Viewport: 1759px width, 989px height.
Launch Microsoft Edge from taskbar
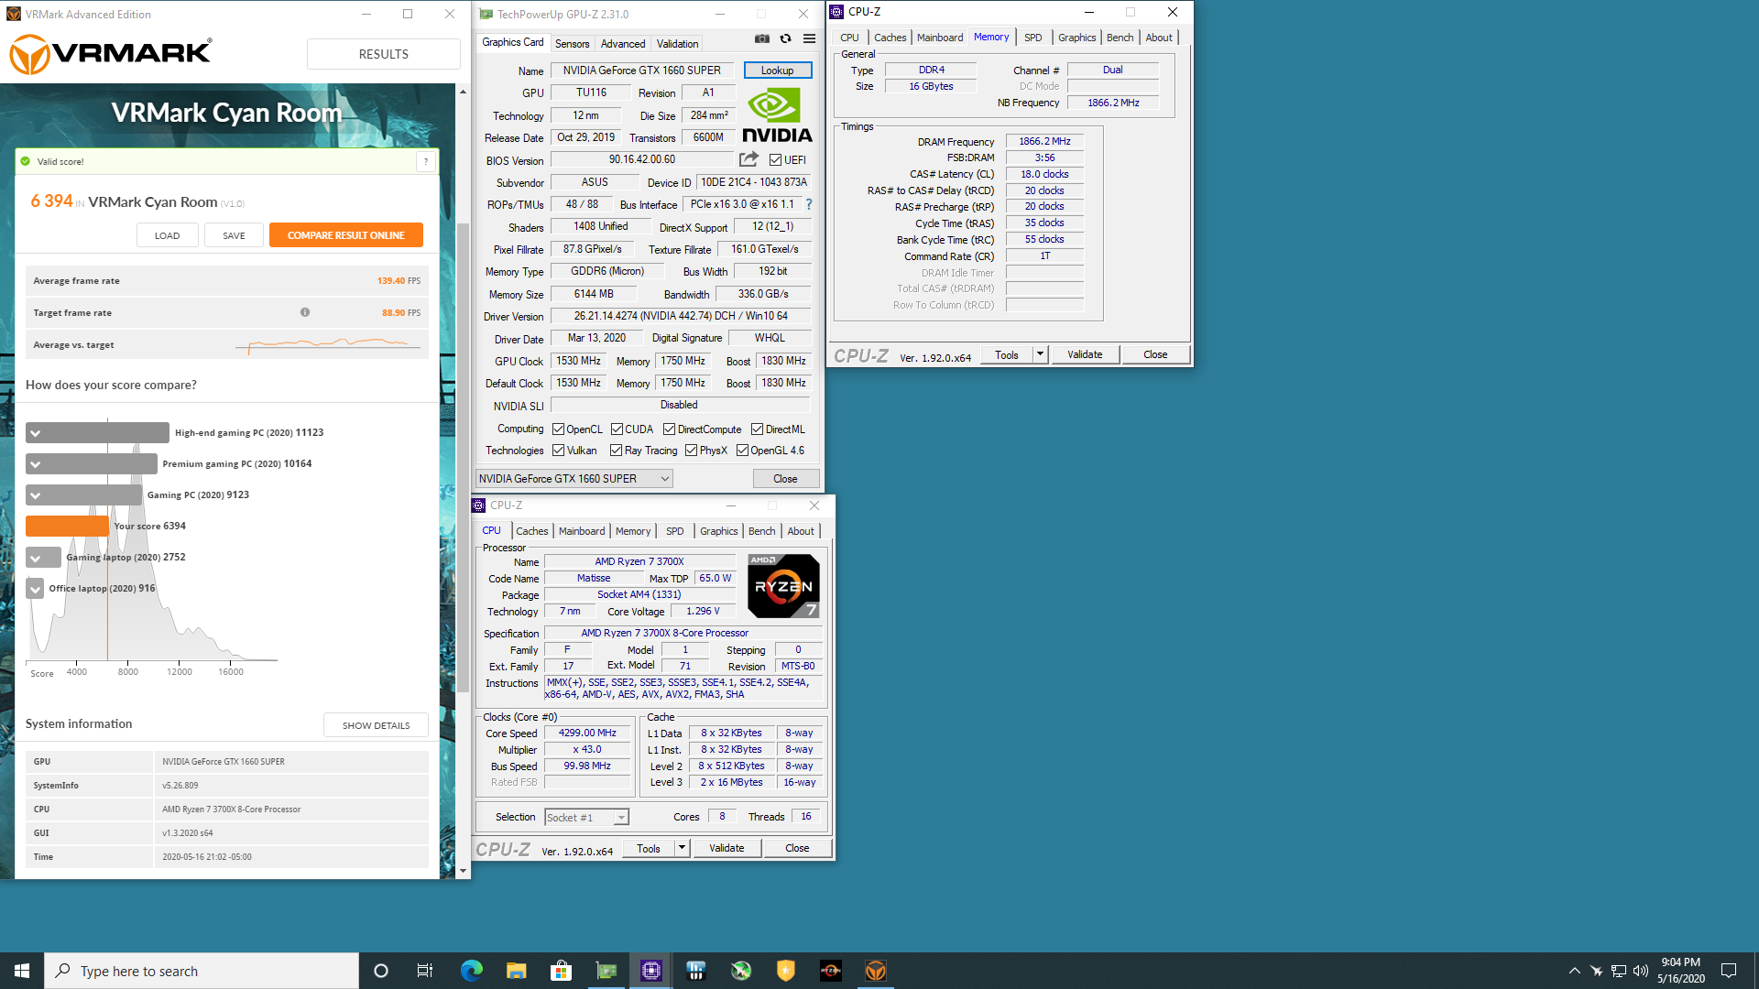[x=471, y=971]
